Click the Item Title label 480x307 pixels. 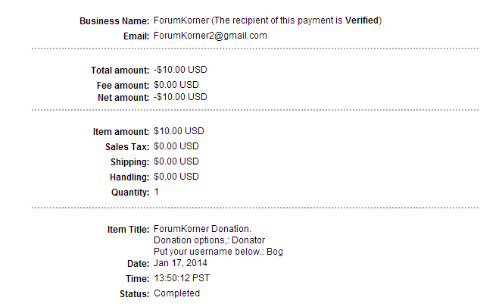(129, 230)
